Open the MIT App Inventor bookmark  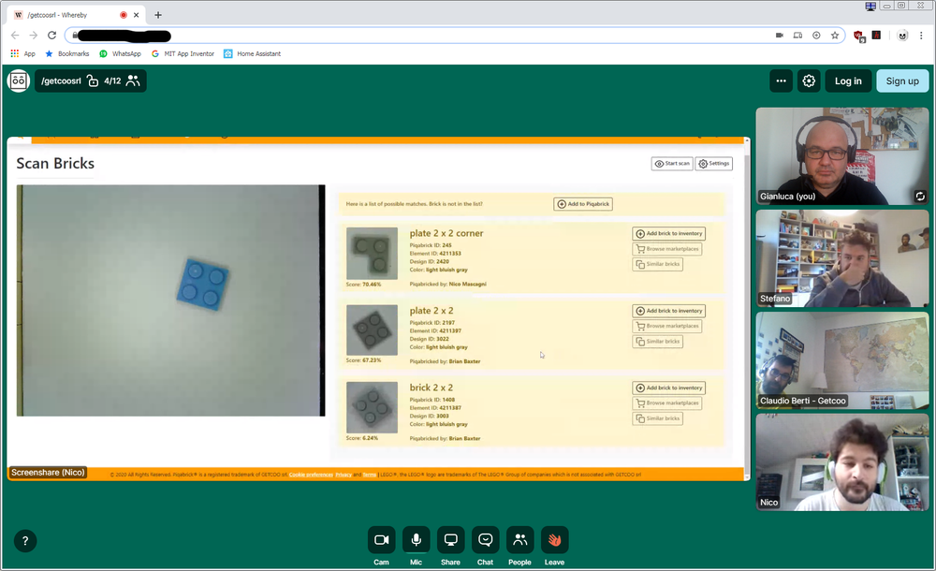click(183, 53)
